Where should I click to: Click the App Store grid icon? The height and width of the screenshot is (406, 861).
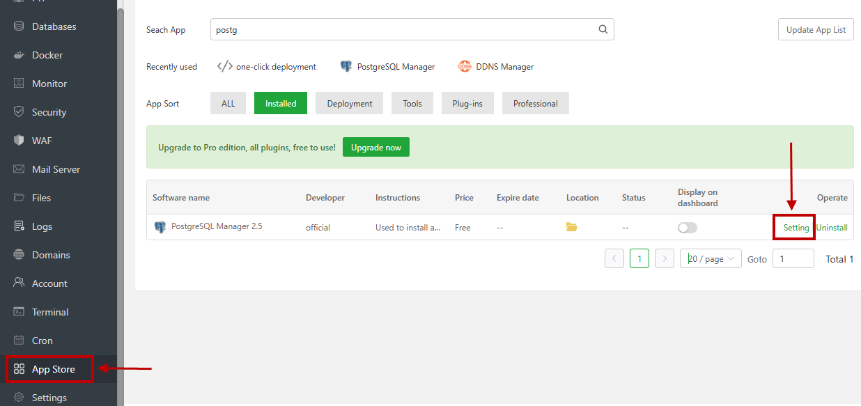19,369
